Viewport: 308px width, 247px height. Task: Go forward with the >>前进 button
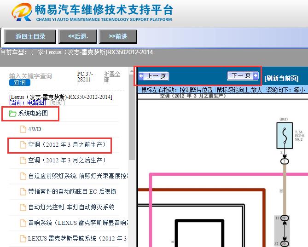point(118,36)
